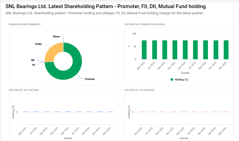Click the Quarter axis title in promoter chart
Image resolution: width=239 pixels, height=141 pixels.
(185, 73)
